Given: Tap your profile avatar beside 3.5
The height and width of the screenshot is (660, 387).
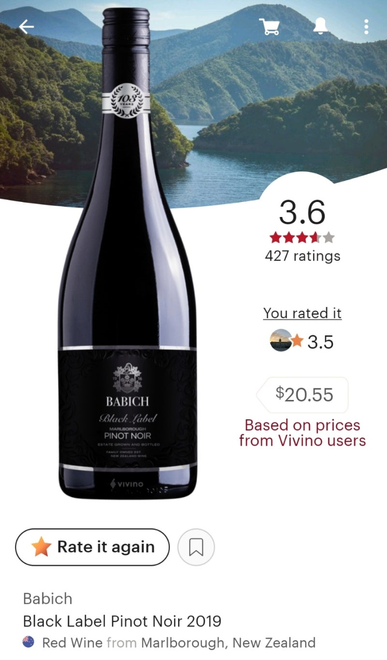Looking at the screenshot, I should [281, 340].
